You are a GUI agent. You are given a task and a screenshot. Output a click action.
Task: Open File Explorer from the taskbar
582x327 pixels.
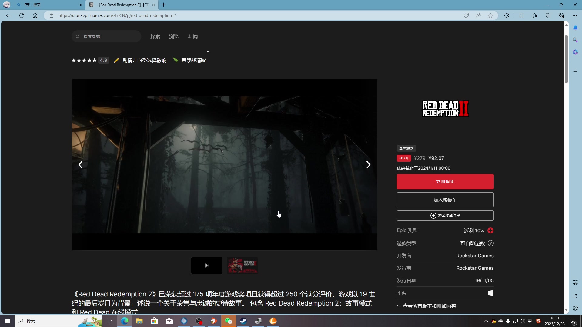pyautogui.click(x=139, y=321)
